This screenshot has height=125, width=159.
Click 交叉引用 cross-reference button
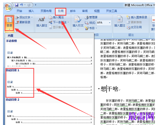134,27
